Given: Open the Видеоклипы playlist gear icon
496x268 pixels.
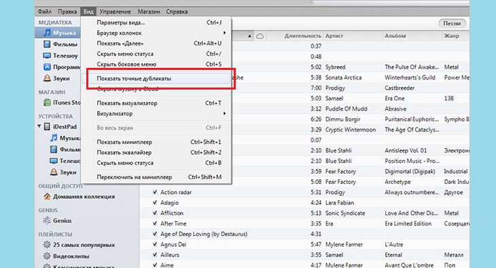Looking at the screenshot, I should pos(47,256).
